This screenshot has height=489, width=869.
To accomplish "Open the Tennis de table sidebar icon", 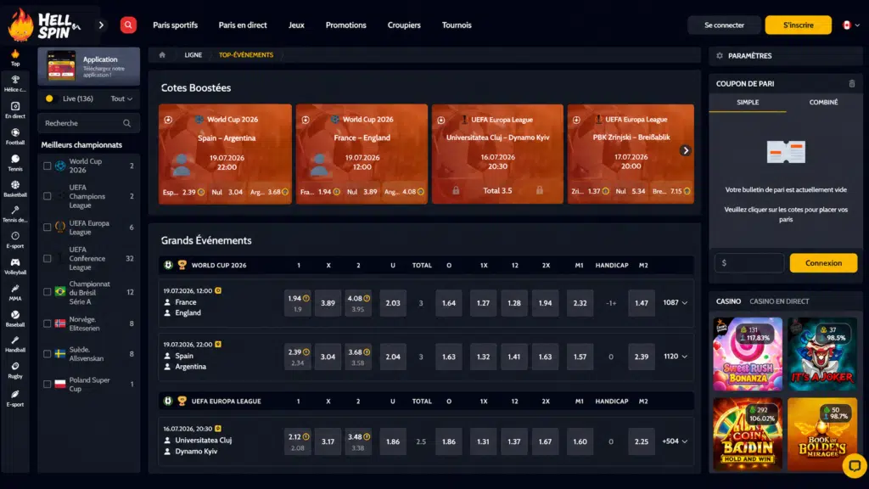I will pyautogui.click(x=15, y=214).
